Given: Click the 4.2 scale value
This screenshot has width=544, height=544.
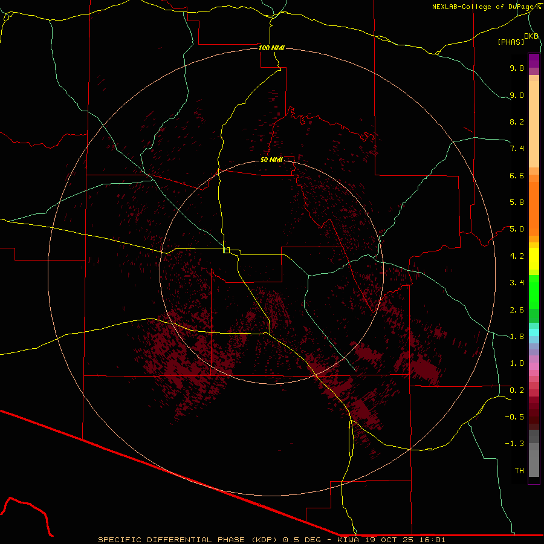Looking at the screenshot, I should [517, 256].
